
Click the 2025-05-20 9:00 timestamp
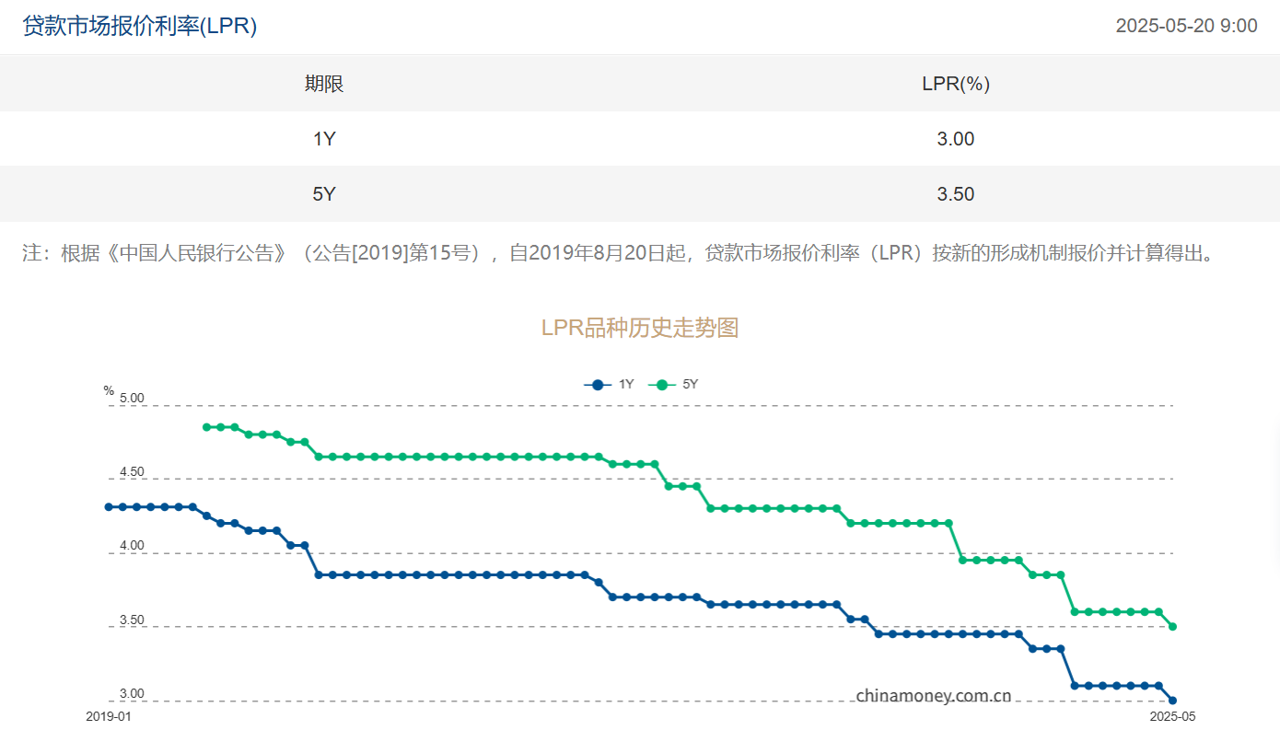1186,26
